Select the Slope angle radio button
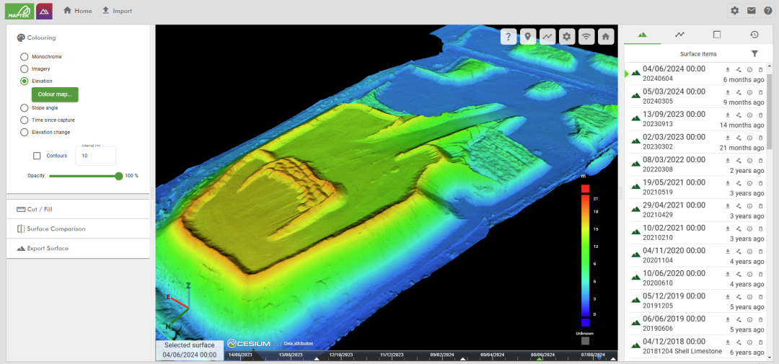The image size is (779, 364). (25, 107)
